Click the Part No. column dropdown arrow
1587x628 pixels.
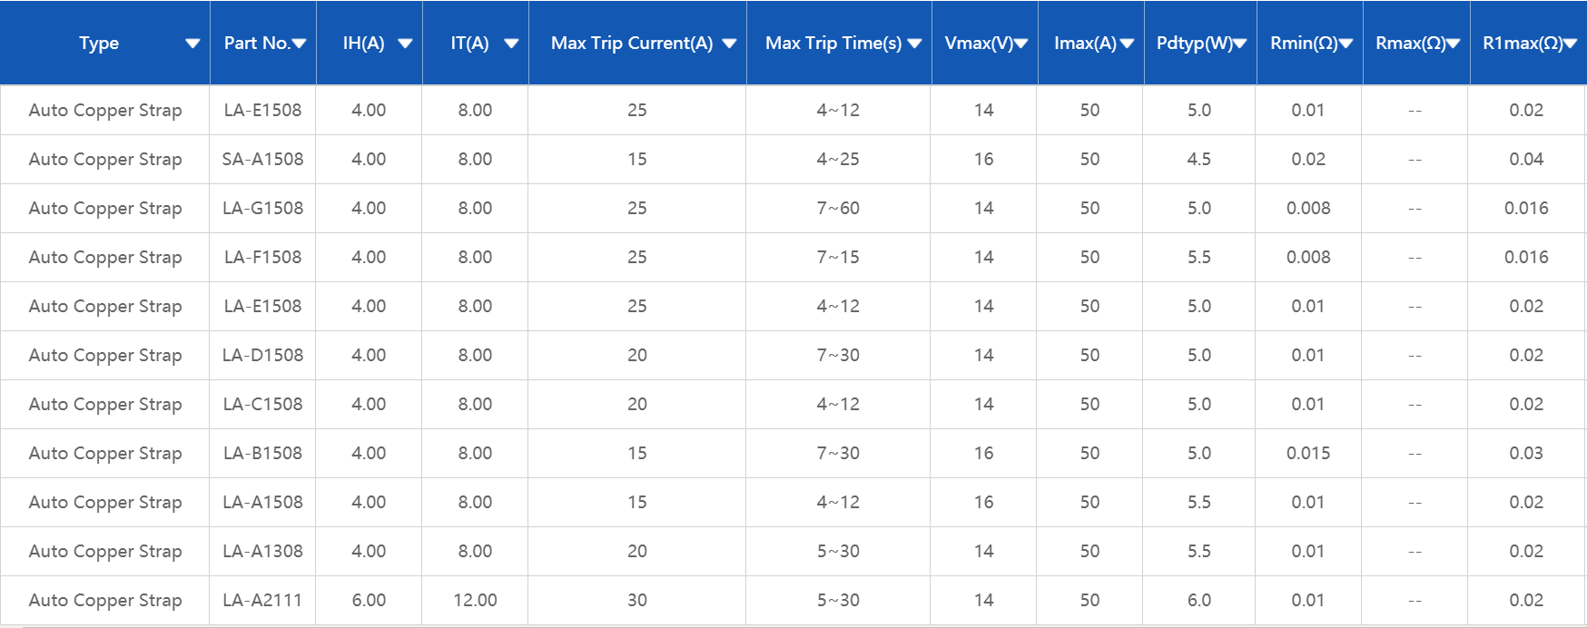click(299, 44)
